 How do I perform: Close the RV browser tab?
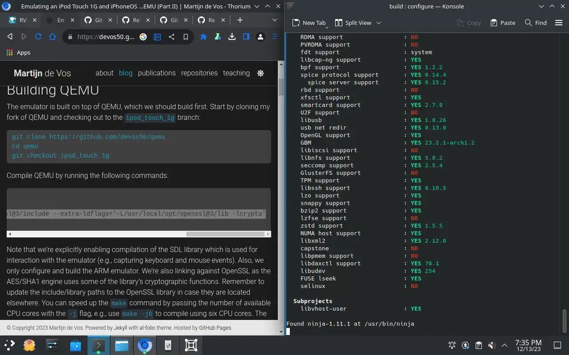tap(34, 20)
